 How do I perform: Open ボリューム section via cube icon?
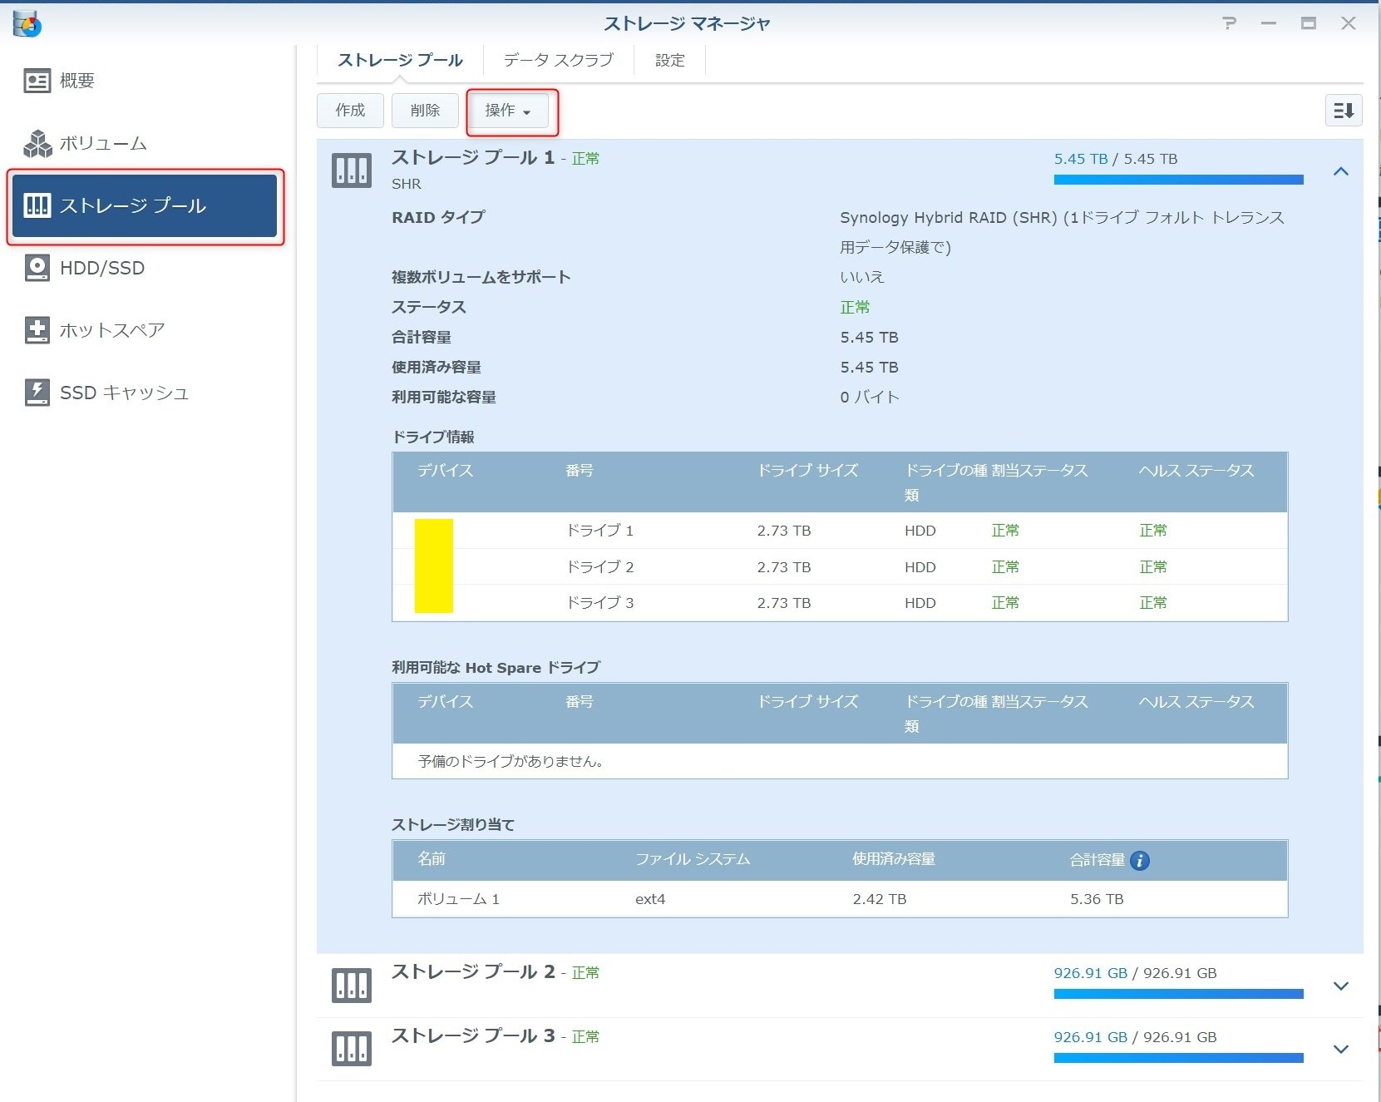point(37,143)
